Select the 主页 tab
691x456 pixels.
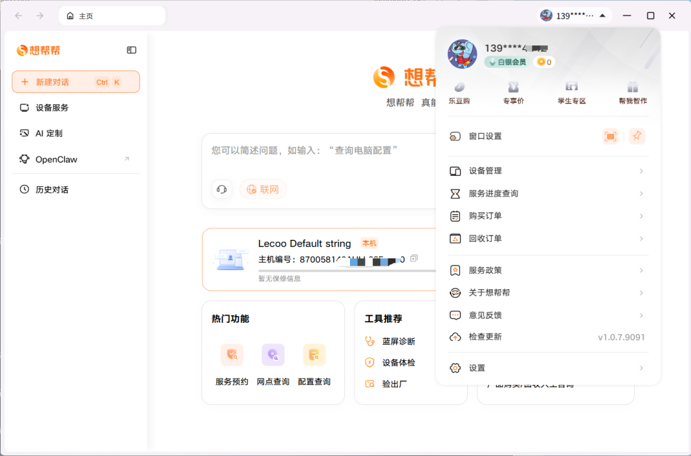[112, 16]
